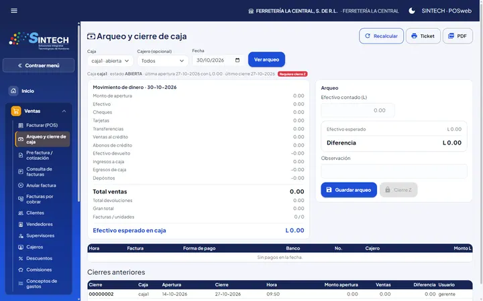The image size is (483, 301).
Task: Open Facturar (POS) menu item
Action: click(x=42, y=125)
